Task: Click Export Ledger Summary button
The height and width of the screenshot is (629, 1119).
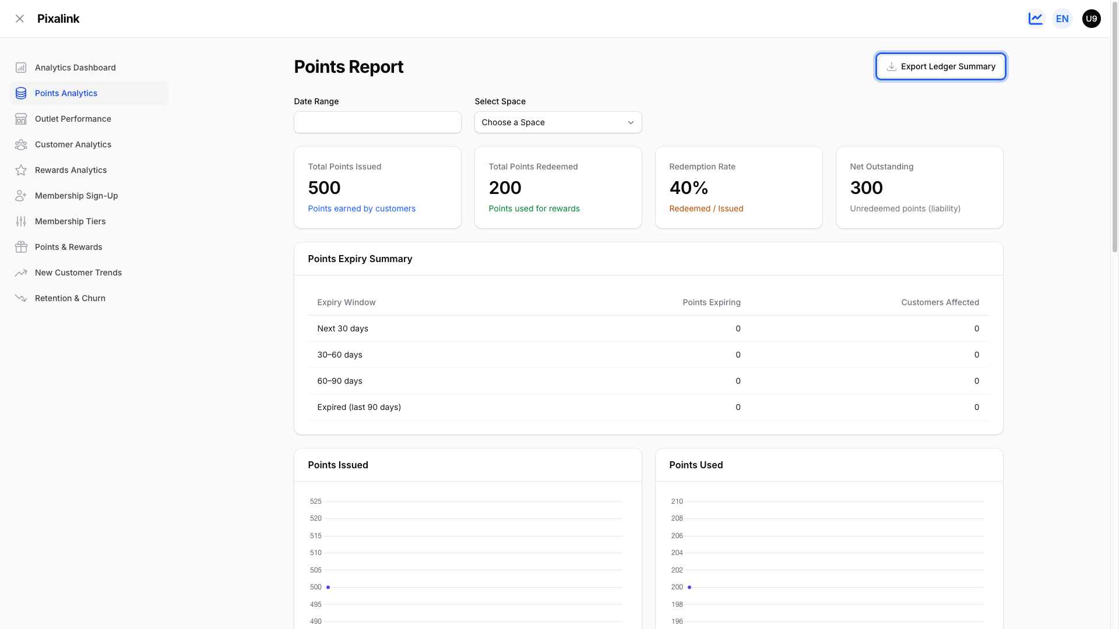Action: [x=941, y=66]
